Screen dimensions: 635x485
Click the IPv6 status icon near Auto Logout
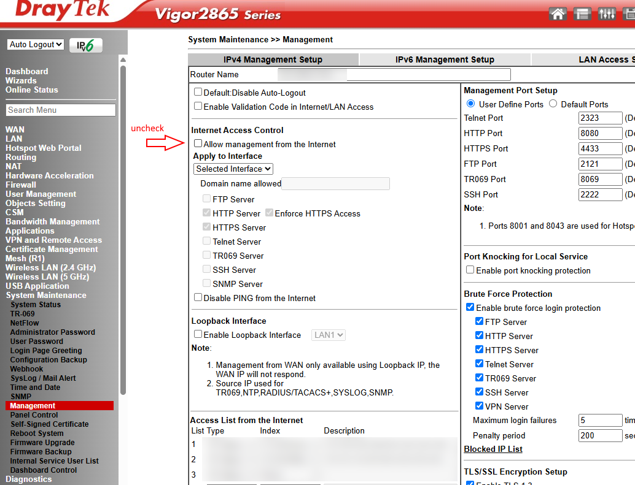[86, 45]
